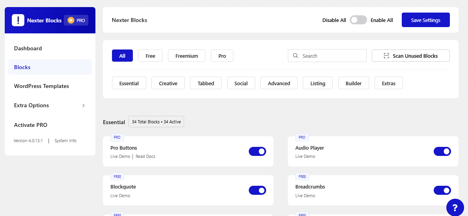Click the Breadcrumbs block title
Viewport: 468px width, 216px height.
click(x=310, y=187)
